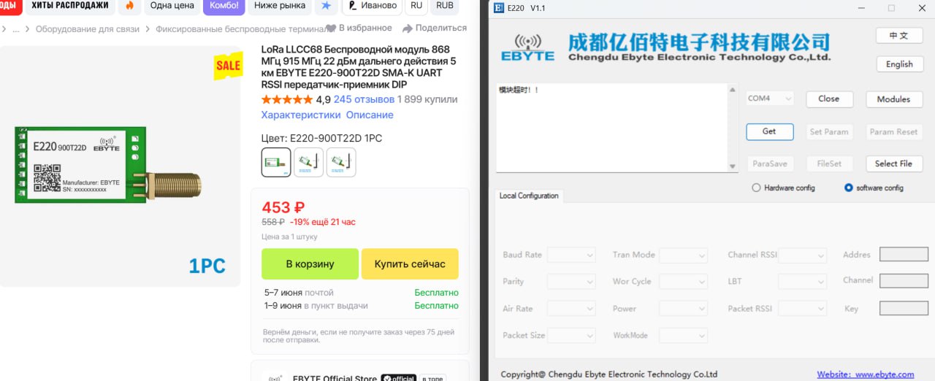Open the Одна цена filter chip
This screenshot has height=381, width=935.
172,5
